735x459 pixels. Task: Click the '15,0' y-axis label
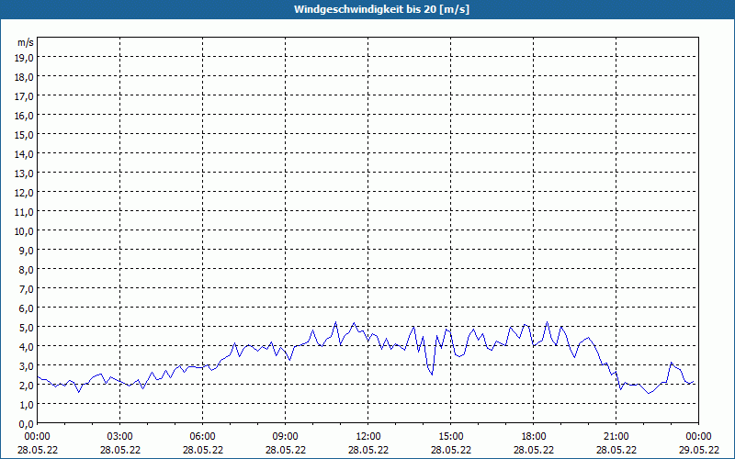(x=25, y=135)
